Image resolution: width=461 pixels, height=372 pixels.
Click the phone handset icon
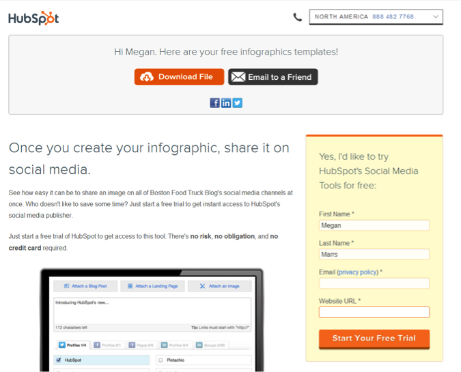pyautogui.click(x=298, y=17)
